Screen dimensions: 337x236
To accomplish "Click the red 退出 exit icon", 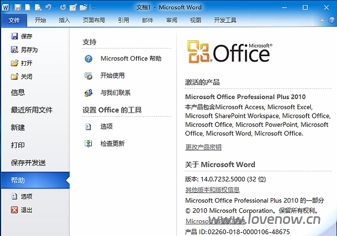I will (15, 210).
